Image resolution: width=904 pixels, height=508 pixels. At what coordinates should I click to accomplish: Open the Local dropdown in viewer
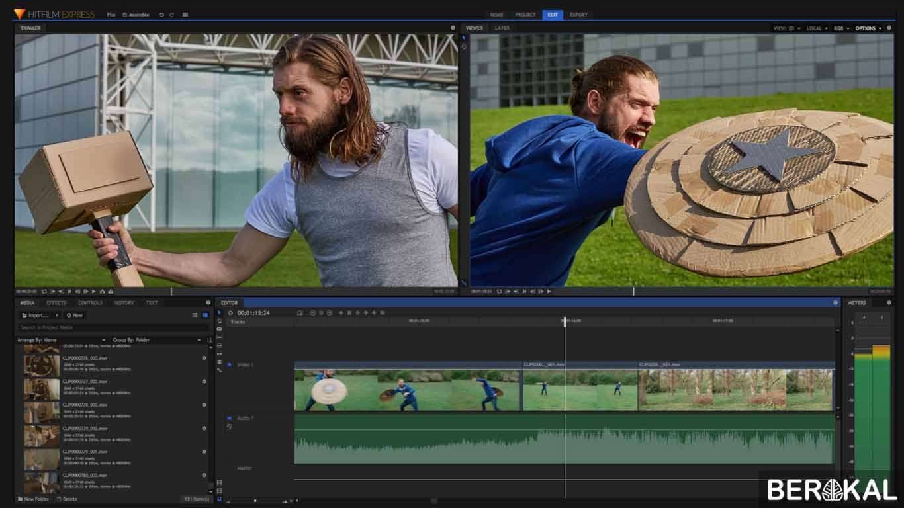[816, 28]
